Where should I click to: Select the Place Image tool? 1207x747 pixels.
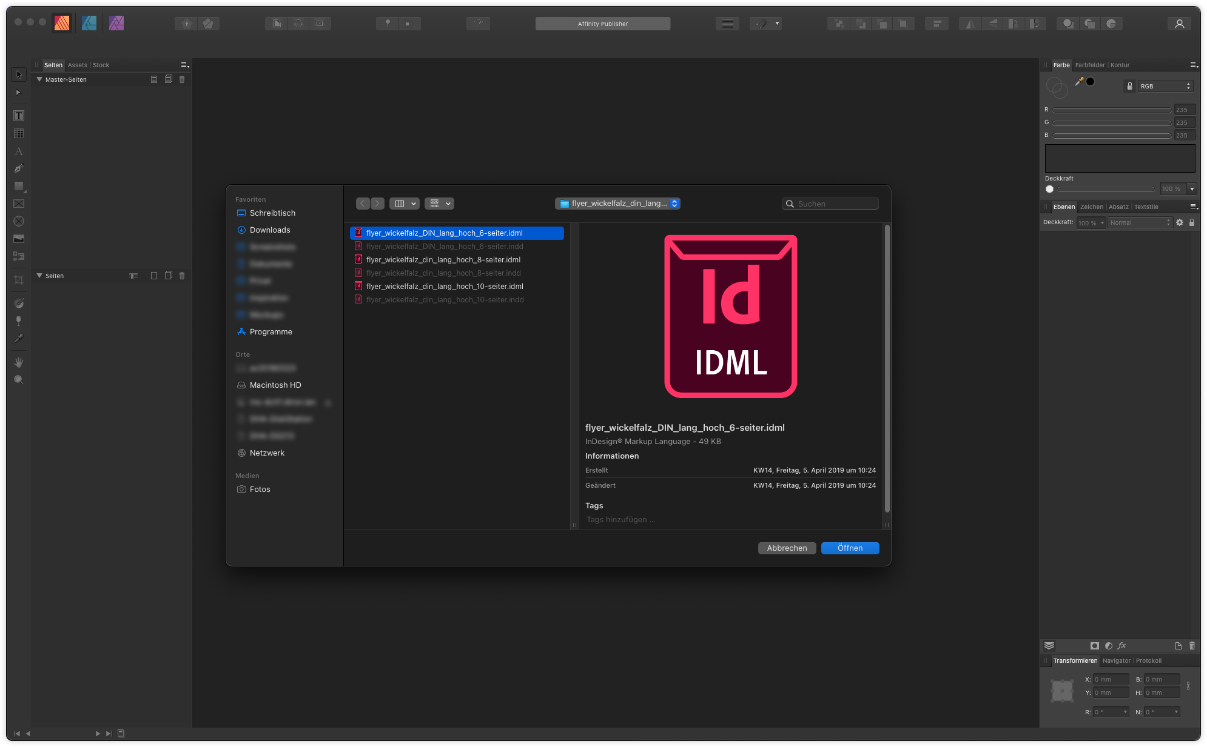(x=19, y=239)
